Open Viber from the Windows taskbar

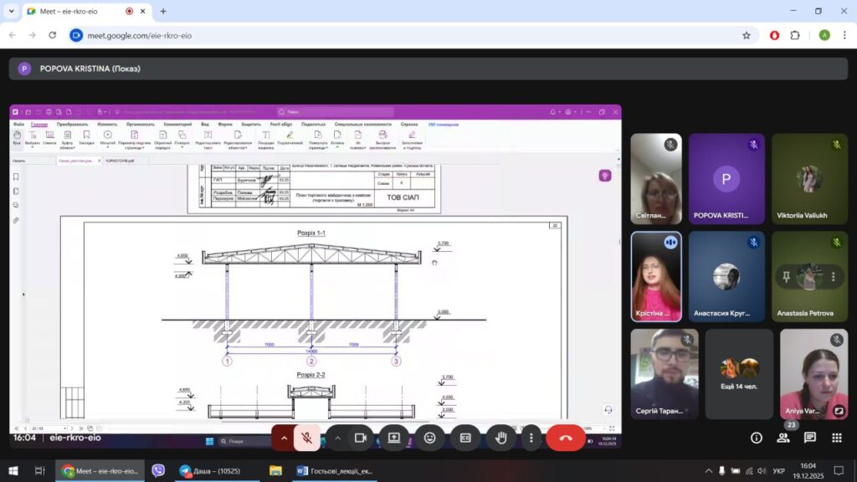click(x=158, y=471)
